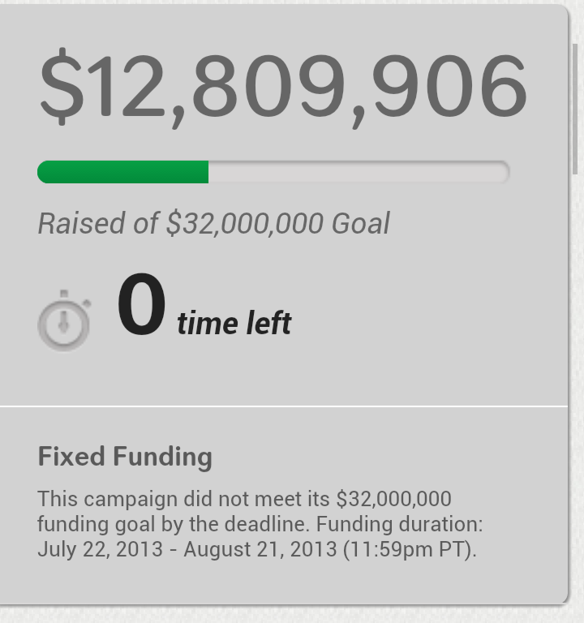
Task: Click the July 22, 2013 start date text
Action: point(100,549)
